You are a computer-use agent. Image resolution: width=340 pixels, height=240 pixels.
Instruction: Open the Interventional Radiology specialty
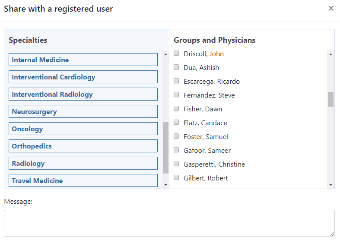(x=83, y=95)
